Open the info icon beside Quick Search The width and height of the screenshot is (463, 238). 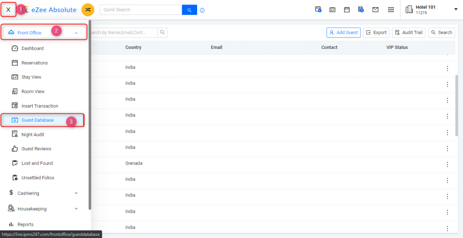pyautogui.click(x=202, y=10)
